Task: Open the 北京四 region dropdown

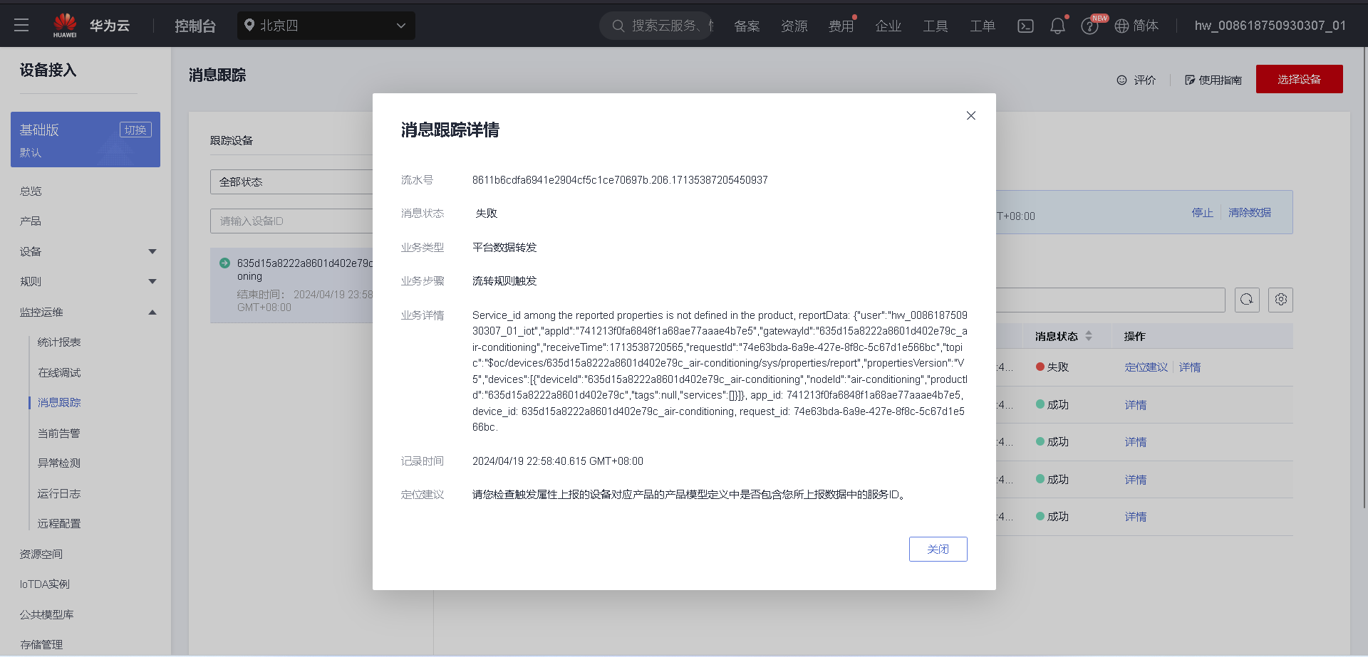Action: coord(326,25)
